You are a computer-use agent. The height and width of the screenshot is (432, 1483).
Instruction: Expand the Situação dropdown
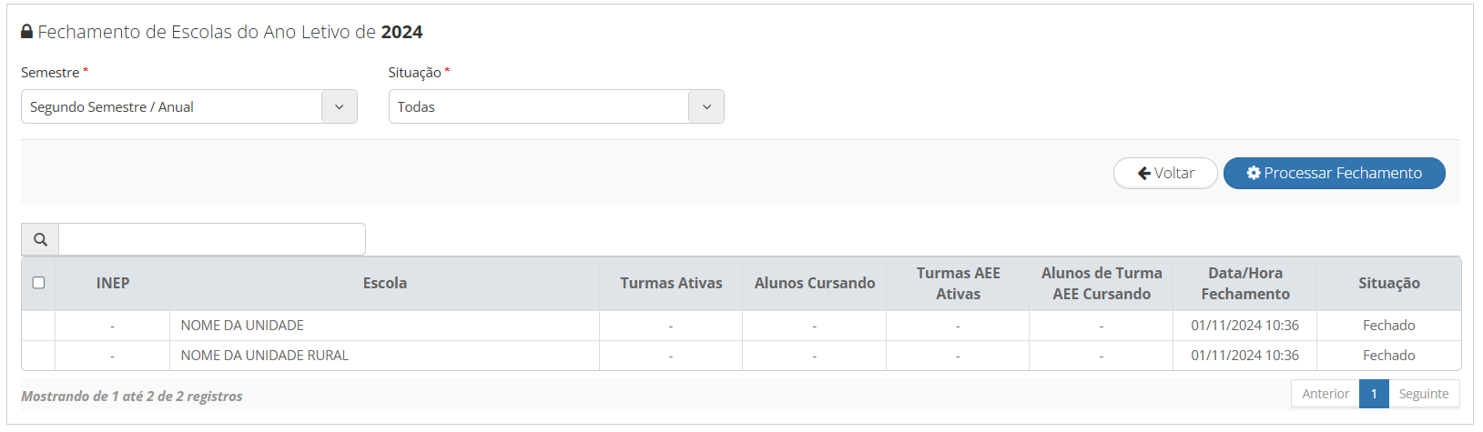[540, 106]
